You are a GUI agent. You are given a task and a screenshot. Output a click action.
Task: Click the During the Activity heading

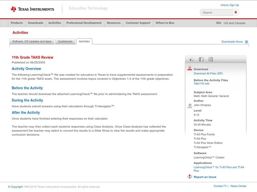click(x=27, y=100)
